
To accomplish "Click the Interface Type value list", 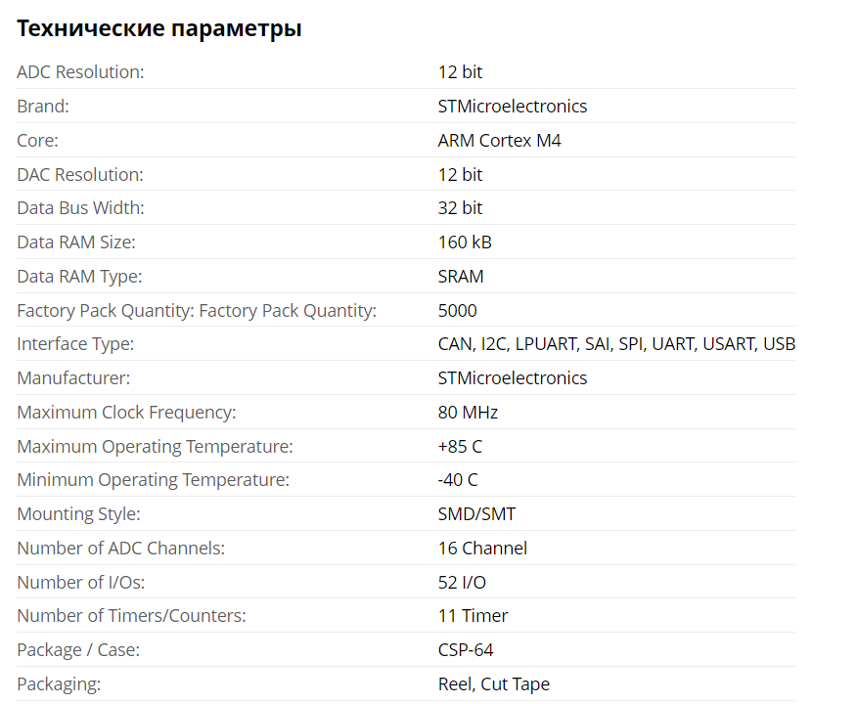I will point(616,344).
